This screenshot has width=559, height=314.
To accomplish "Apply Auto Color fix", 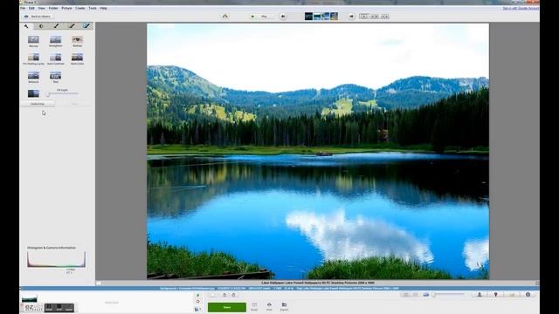I will tap(77, 59).
